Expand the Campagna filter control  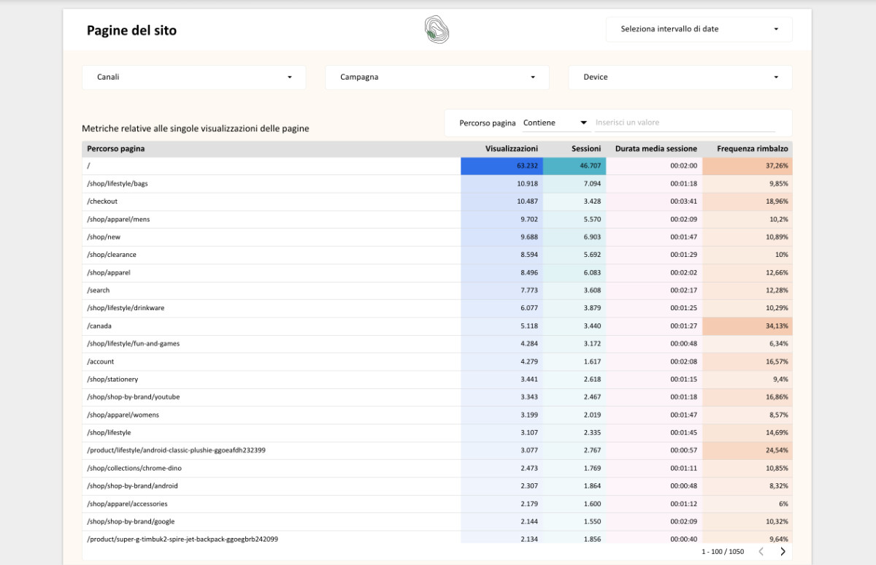[x=437, y=77]
